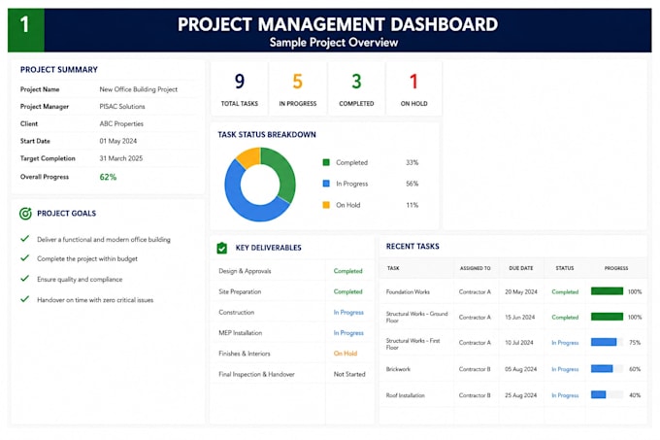Open the On Hold card showing 1

(x=413, y=88)
